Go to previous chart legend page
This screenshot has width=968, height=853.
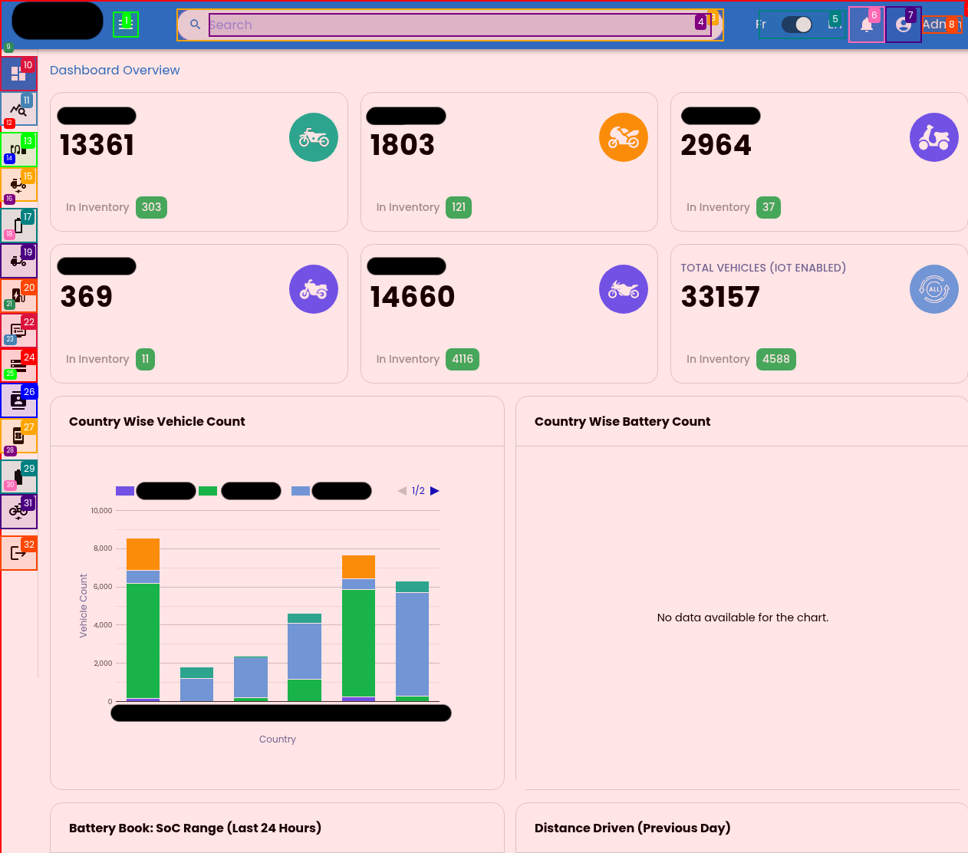(402, 491)
